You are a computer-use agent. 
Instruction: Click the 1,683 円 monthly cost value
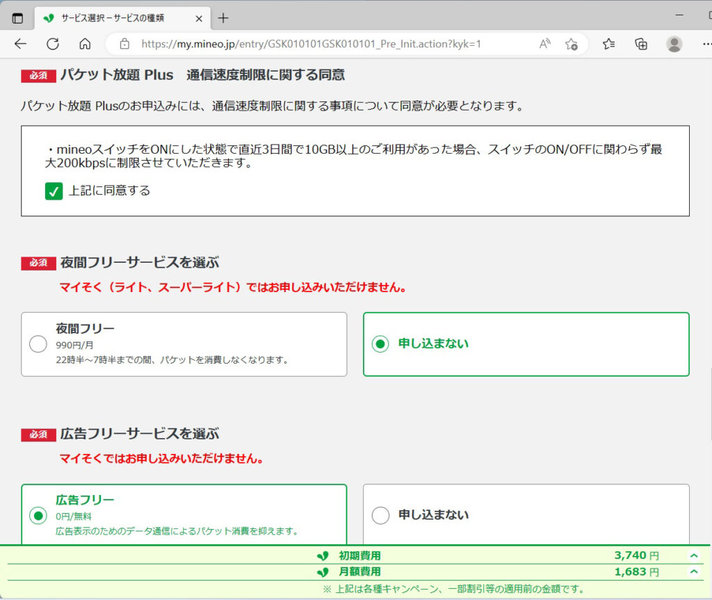(637, 571)
